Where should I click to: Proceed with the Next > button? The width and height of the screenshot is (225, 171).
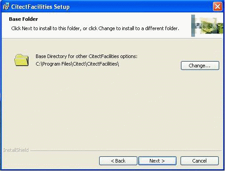coord(157,161)
